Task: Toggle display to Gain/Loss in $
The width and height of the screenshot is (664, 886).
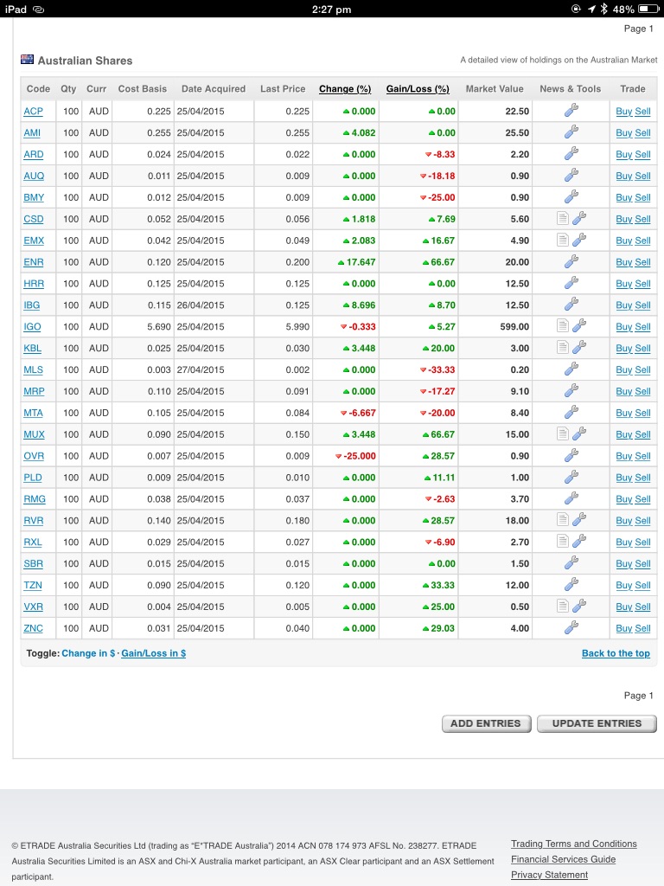Action: pyautogui.click(x=154, y=653)
